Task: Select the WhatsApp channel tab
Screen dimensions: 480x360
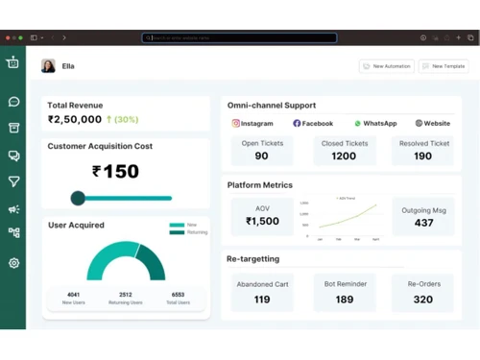Action: click(375, 124)
